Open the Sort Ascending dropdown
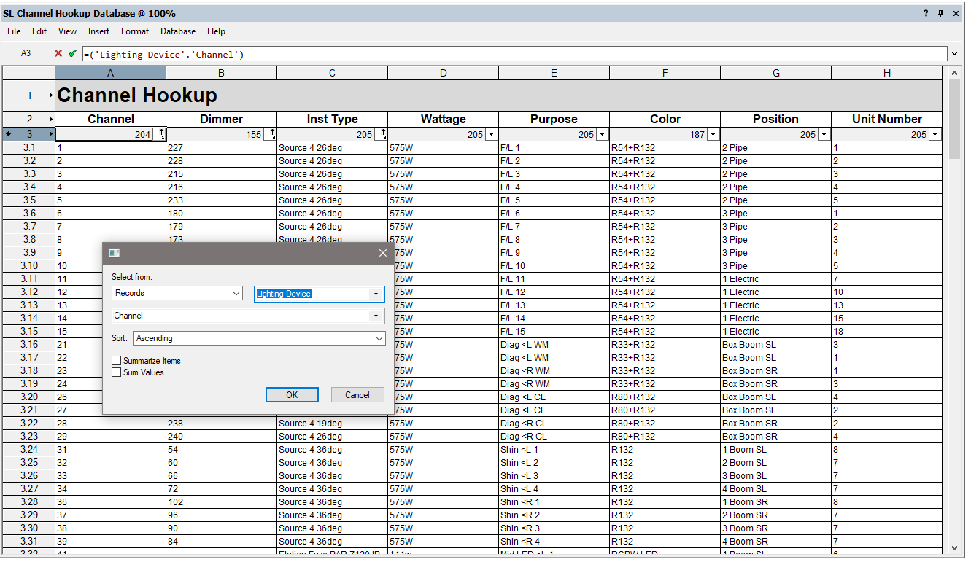 [379, 338]
